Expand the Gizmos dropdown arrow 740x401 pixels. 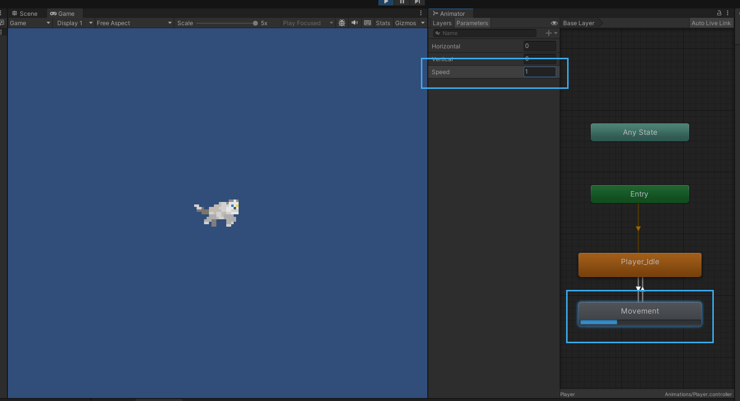click(423, 23)
